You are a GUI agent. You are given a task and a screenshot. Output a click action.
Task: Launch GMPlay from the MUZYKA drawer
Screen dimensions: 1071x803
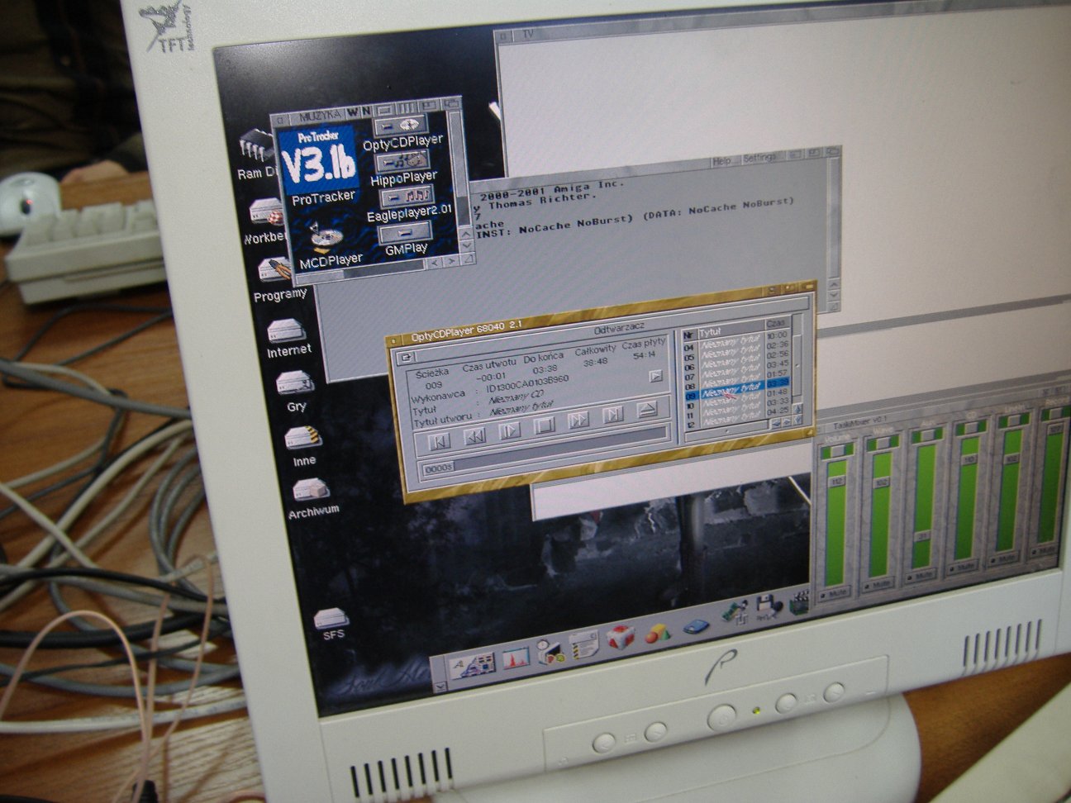click(x=405, y=232)
